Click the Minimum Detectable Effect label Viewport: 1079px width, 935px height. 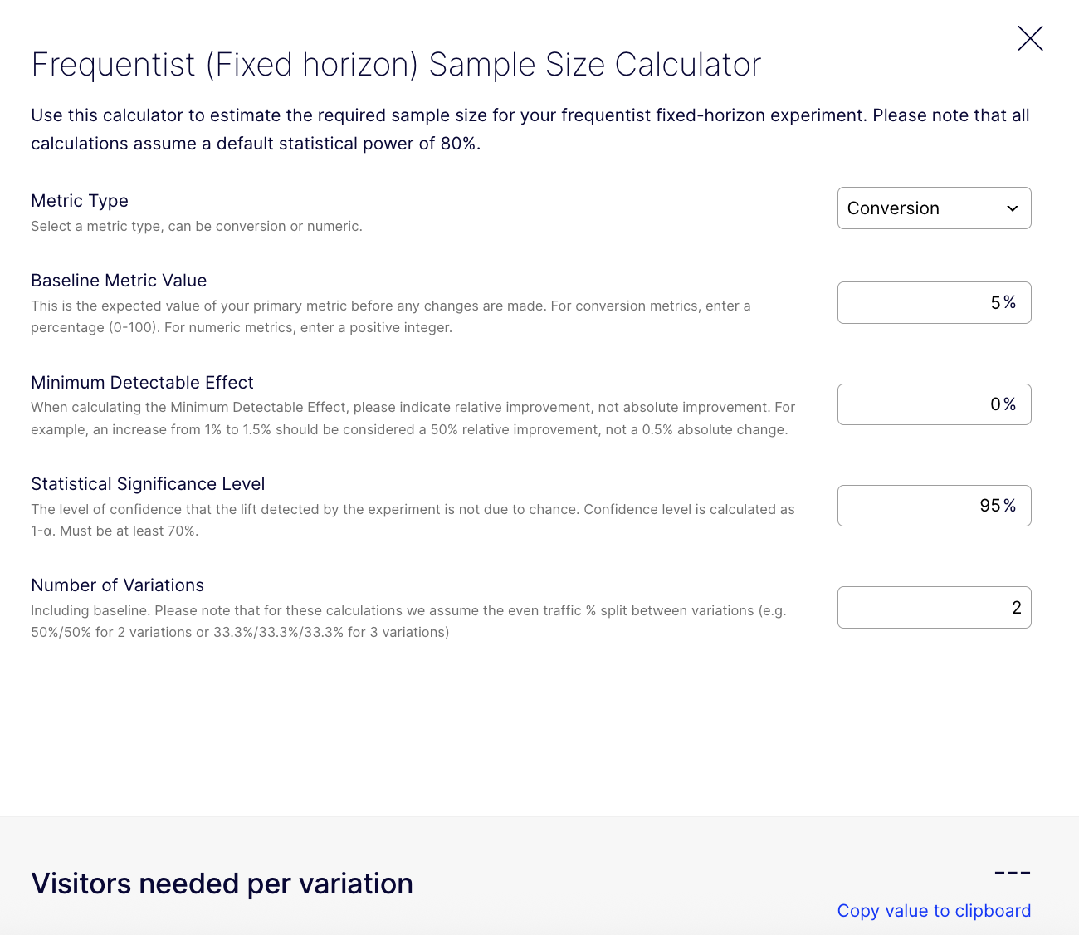coord(142,383)
